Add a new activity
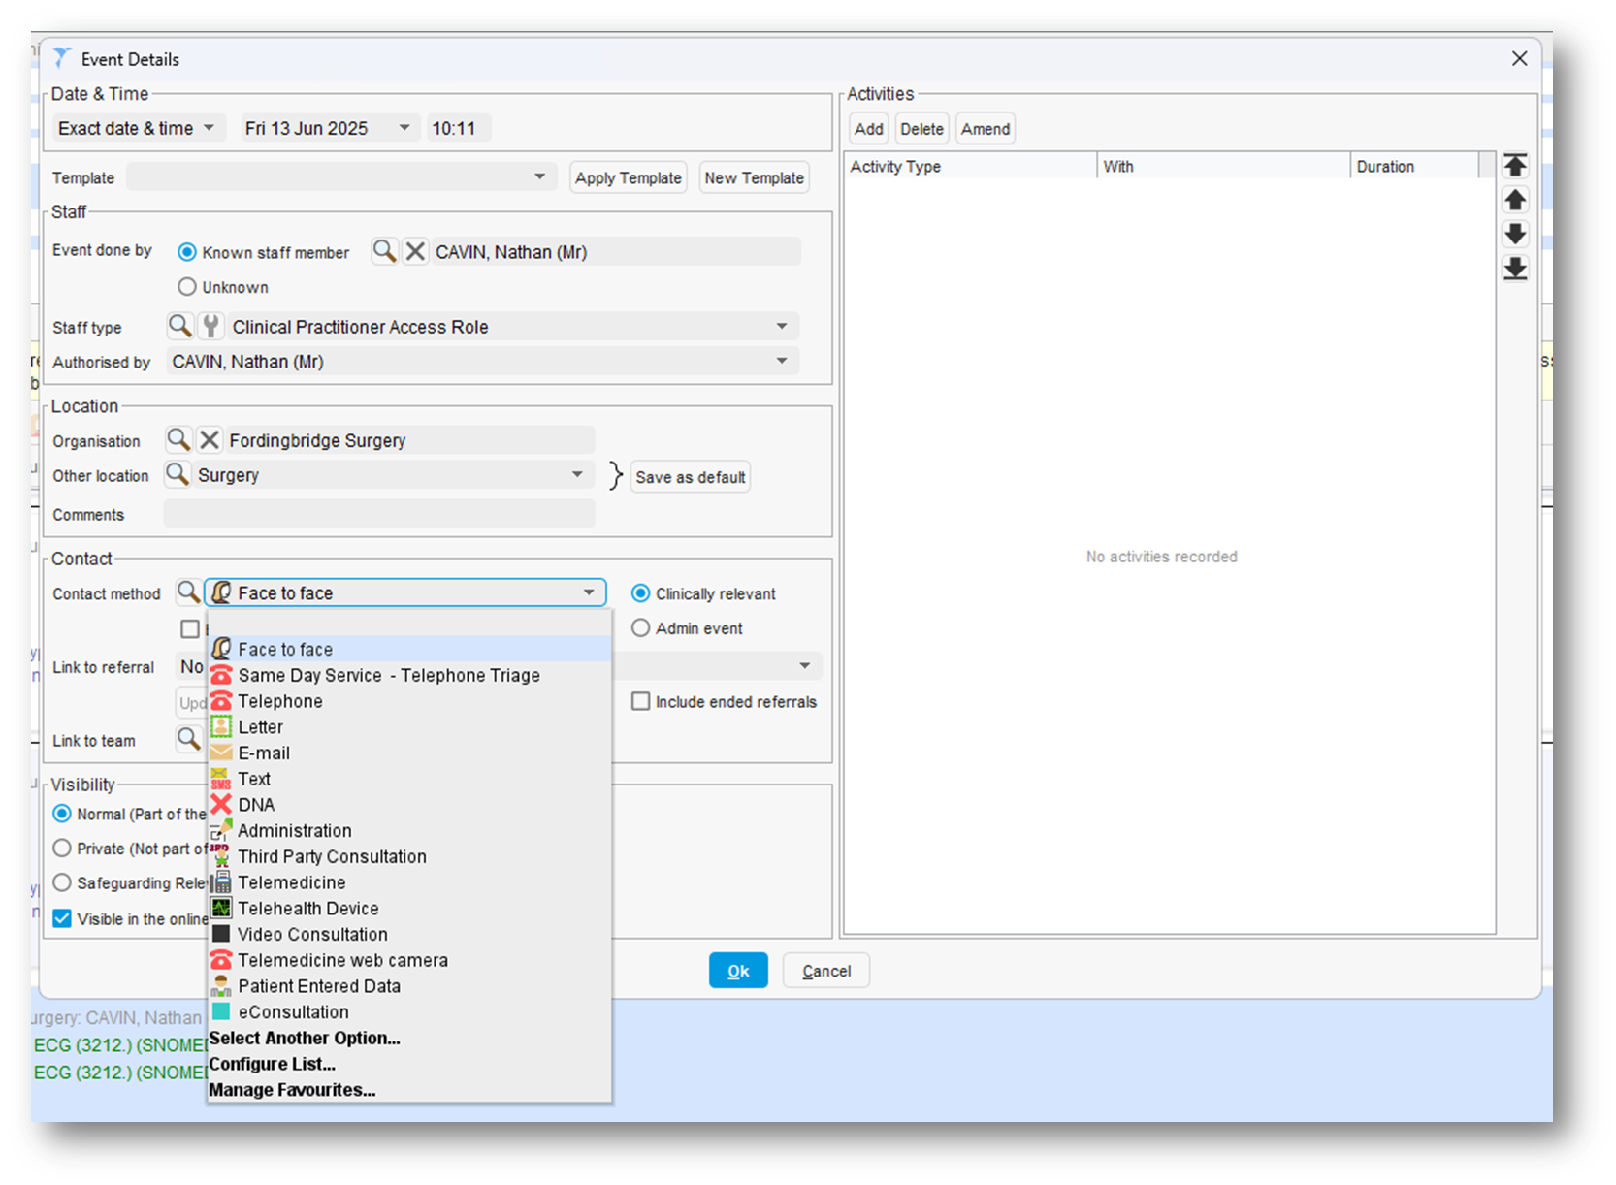 click(869, 129)
